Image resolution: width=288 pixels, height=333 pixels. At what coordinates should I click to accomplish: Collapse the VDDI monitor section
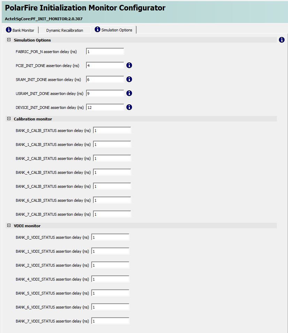pos(9,226)
